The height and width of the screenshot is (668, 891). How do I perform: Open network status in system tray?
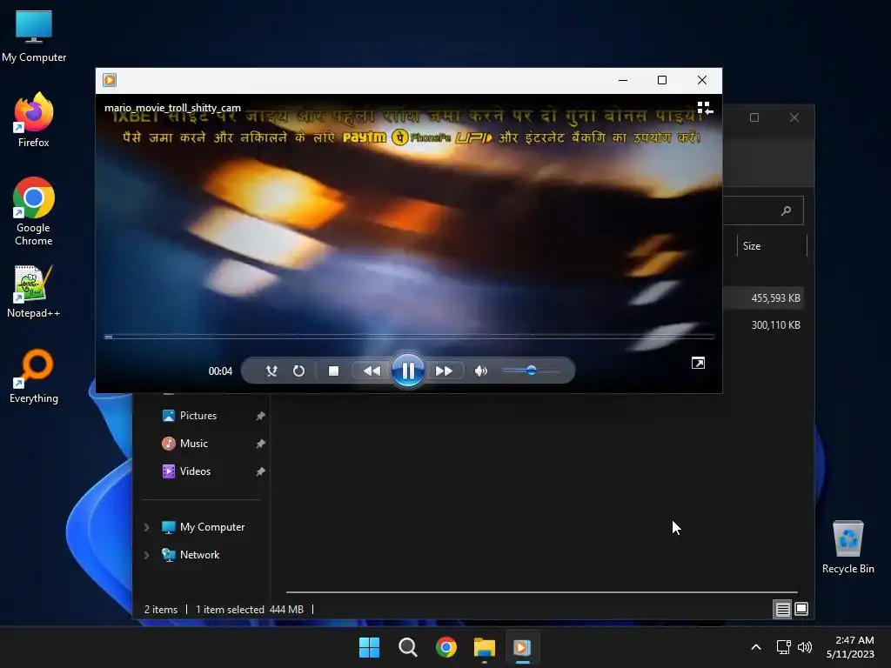[784, 647]
